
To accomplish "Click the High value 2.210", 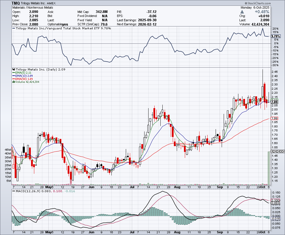I will point(34,16).
